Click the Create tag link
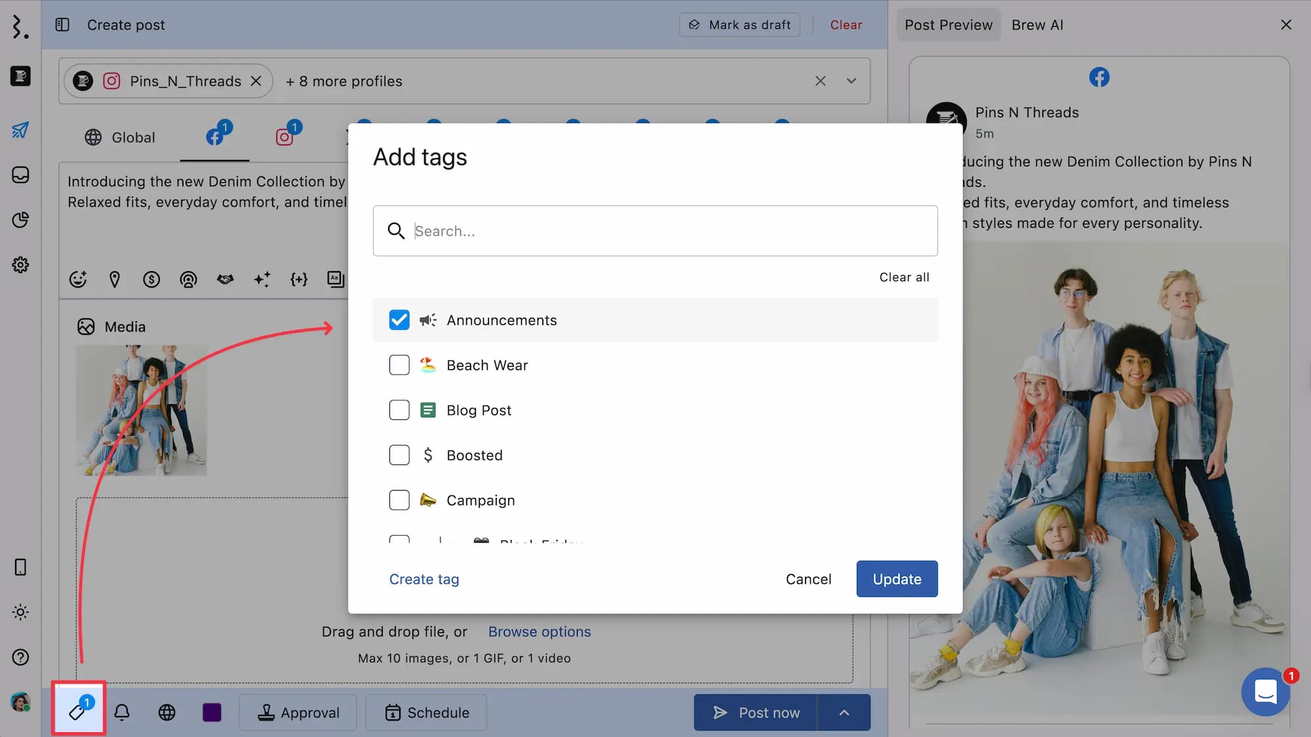This screenshot has width=1311, height=737. coord(424,579)
